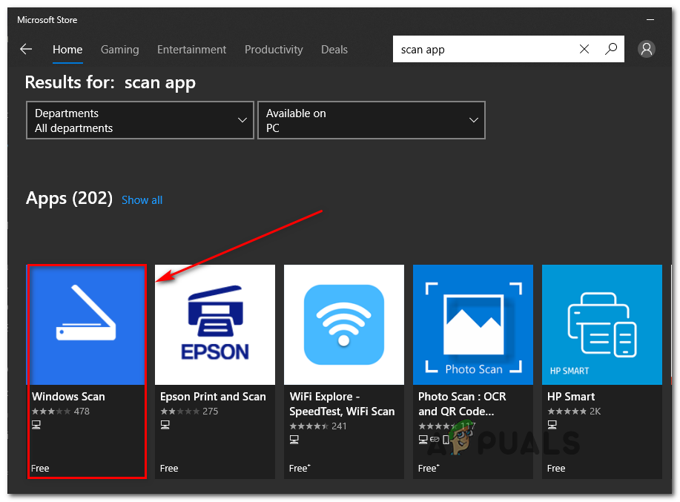
Task: Click the Show all apps link
Action: click(142, 200)
